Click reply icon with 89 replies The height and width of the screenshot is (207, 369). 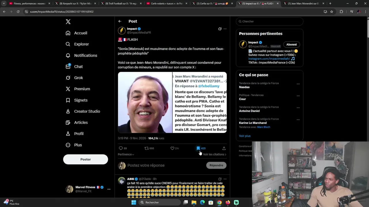click(121, 148)
